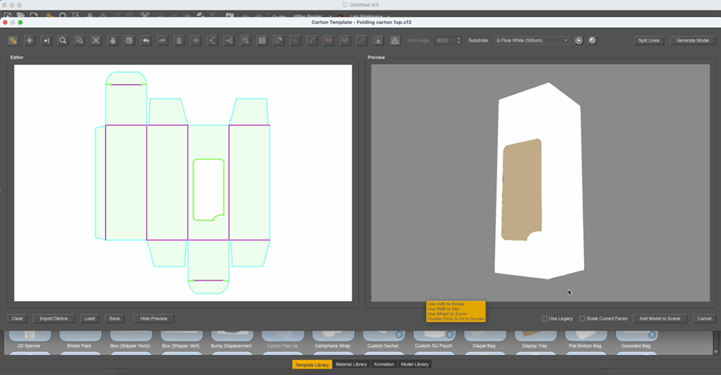Click the warning triangle toolbar icon

click(x=395, y=41)
